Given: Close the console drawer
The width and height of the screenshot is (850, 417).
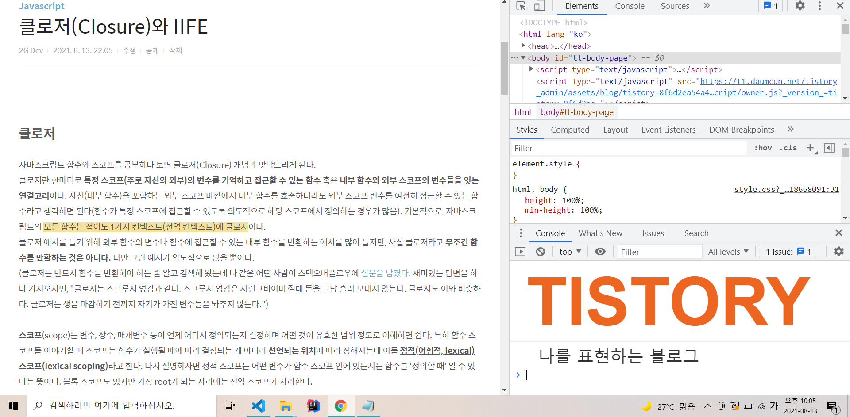Looking at the screenshot, I should (x=838, y=233).
